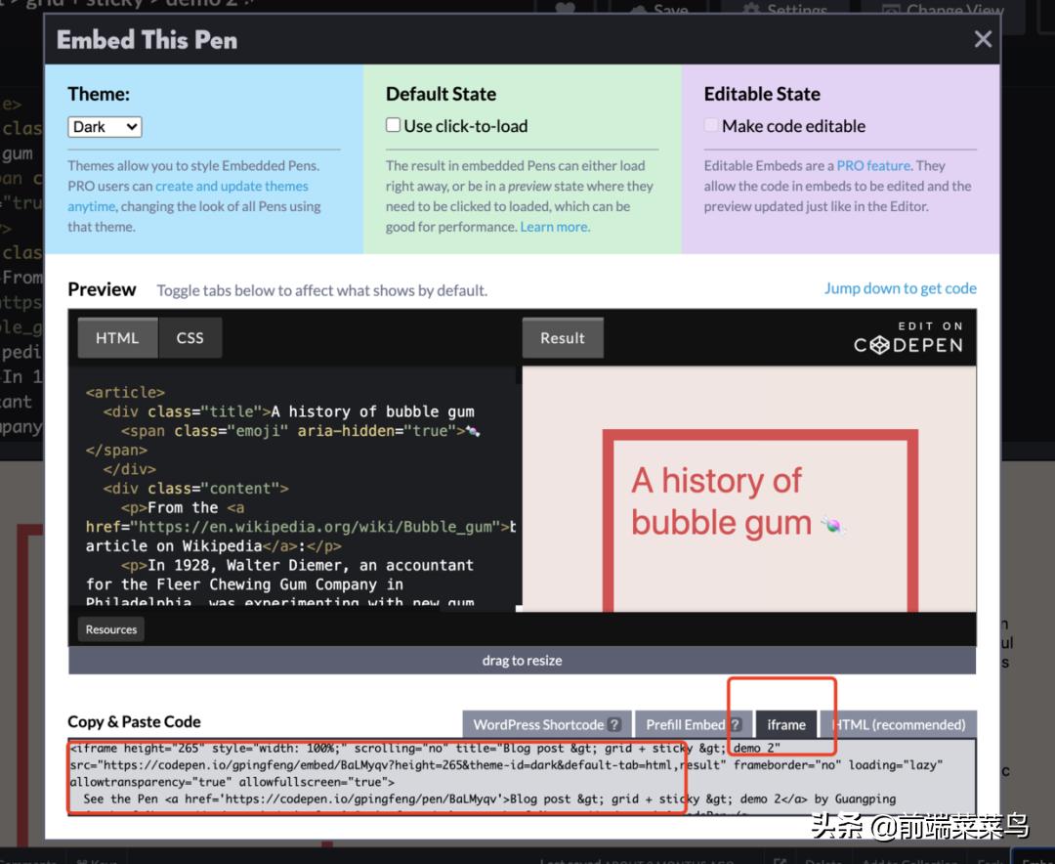Screen dimensions: 1055x864
Task: Toggle the Make code editable checkbox
Action: [711, 125]
